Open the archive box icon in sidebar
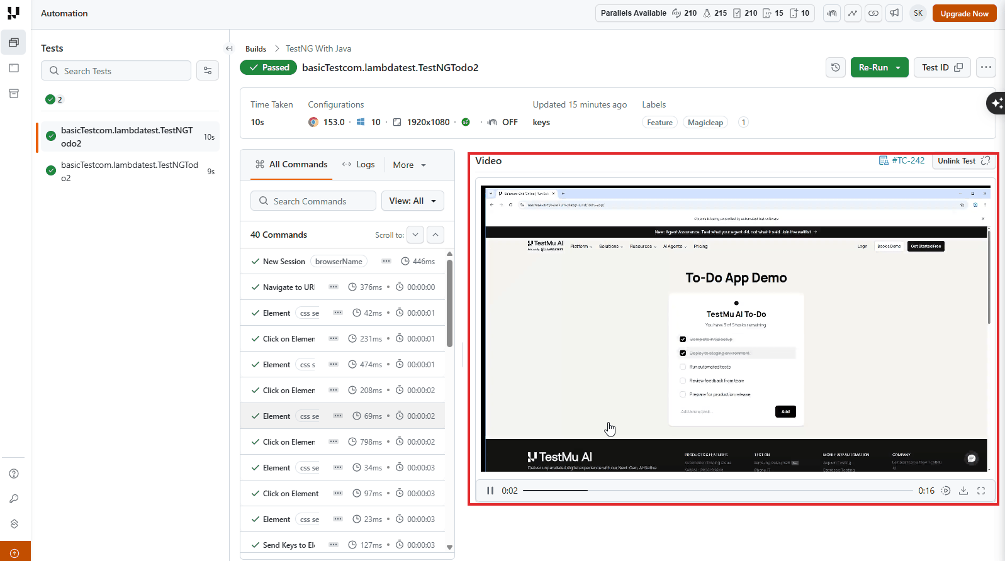Viewport: 1005px width, 561px height. tap(14, 94)
